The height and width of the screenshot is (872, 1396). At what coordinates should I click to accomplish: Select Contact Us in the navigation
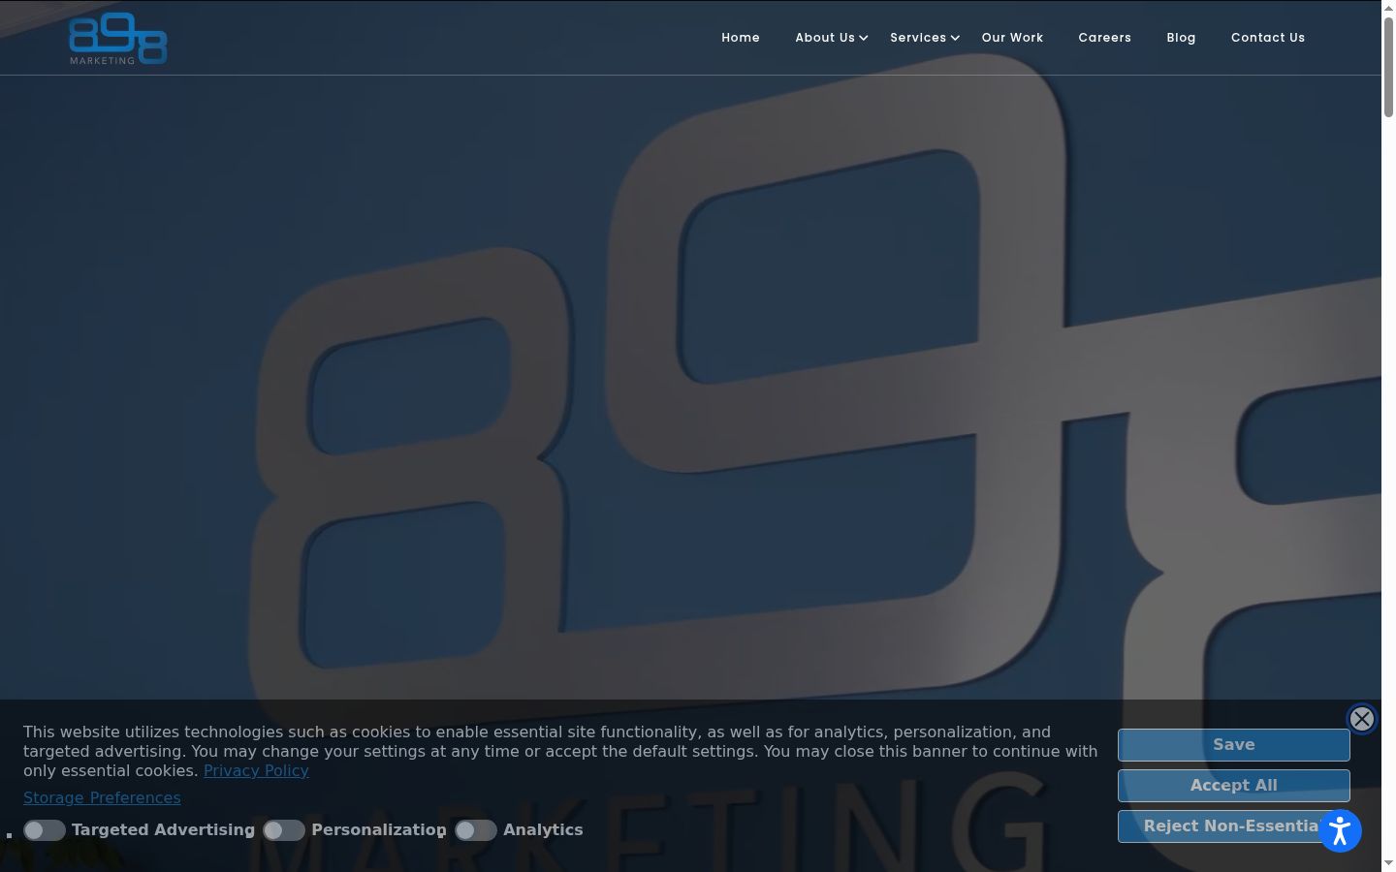[1268, 38]
